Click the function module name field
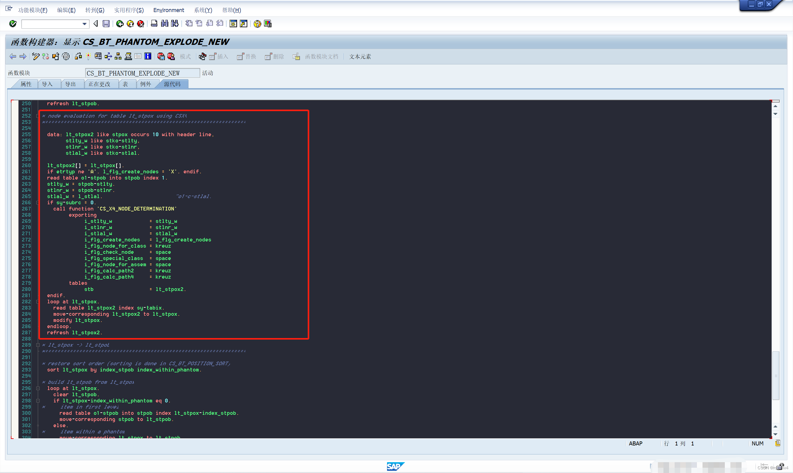Viewport: 793px width, 473px height. 142,73
